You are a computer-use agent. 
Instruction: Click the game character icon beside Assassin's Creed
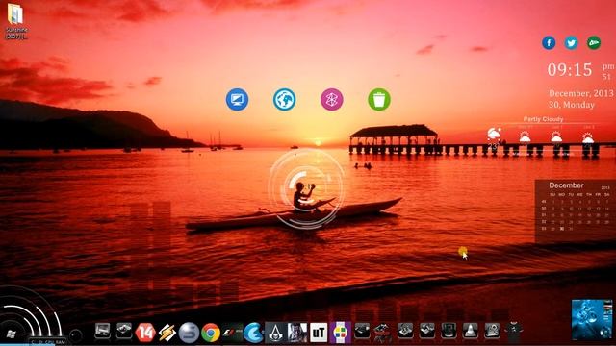point(297,333)
